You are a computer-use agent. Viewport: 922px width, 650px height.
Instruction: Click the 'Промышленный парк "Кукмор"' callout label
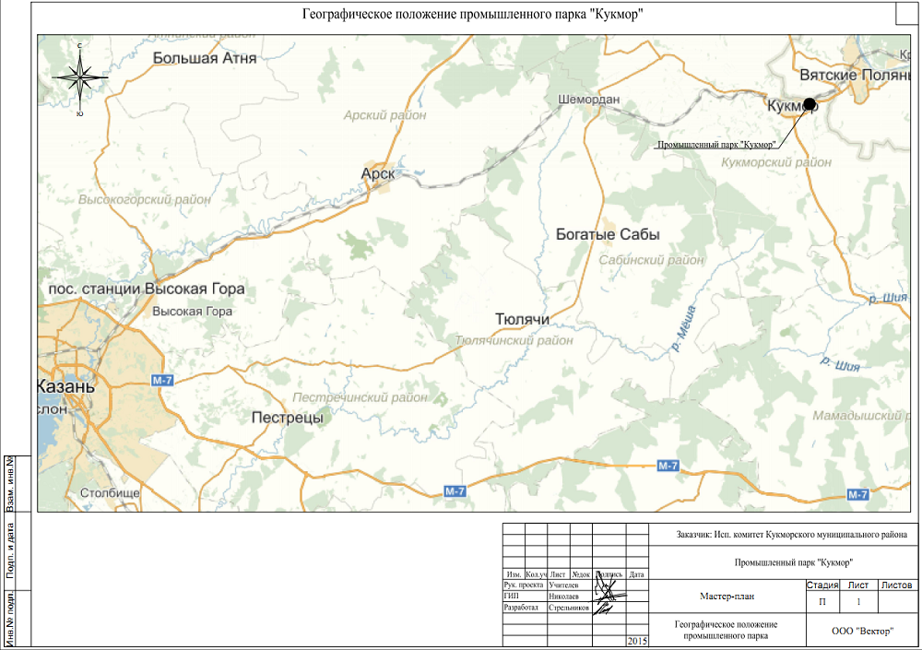click(x=715, y=146)
